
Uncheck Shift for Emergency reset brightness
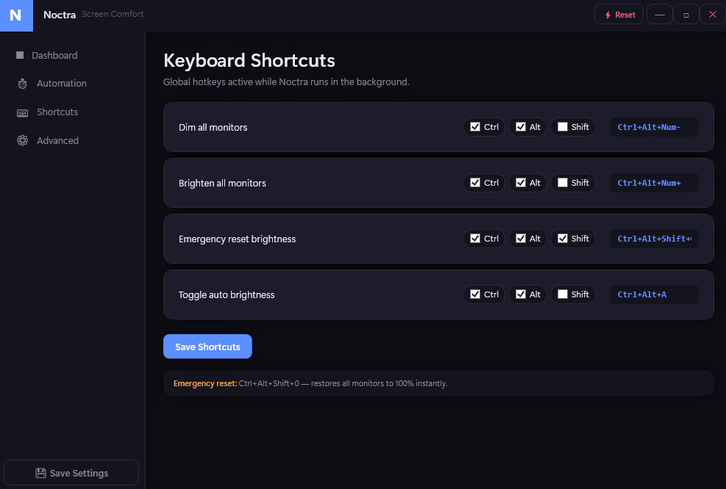[562, 238]
